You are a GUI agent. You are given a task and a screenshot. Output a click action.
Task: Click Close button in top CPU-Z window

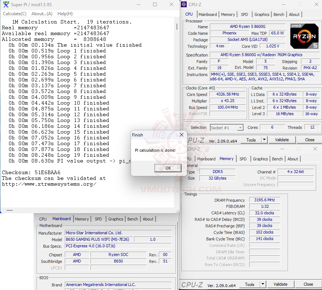(x=309, y=140)
